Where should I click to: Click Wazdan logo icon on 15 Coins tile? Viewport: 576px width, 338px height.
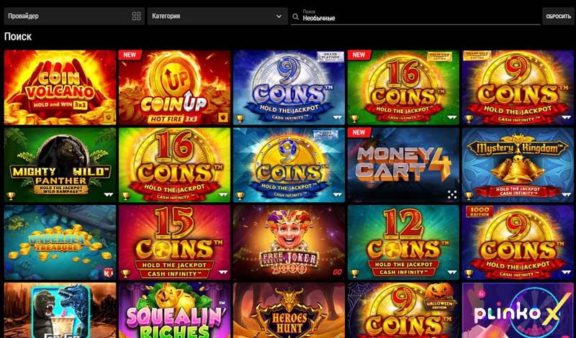(x=223, y=273)
